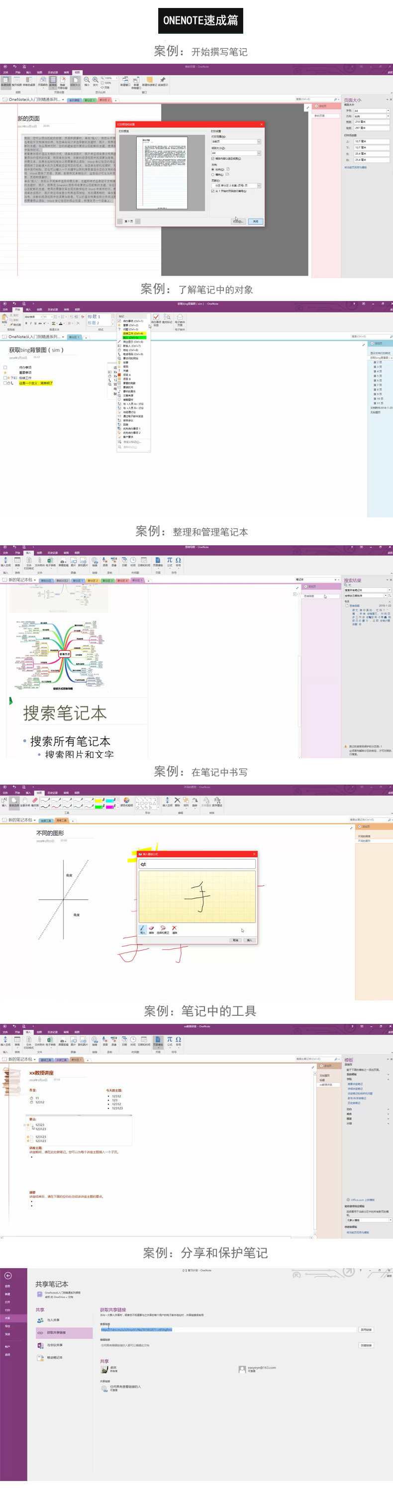
Task: Click the red X clear tool in ink equation dialog
Action: coord(174,929)
